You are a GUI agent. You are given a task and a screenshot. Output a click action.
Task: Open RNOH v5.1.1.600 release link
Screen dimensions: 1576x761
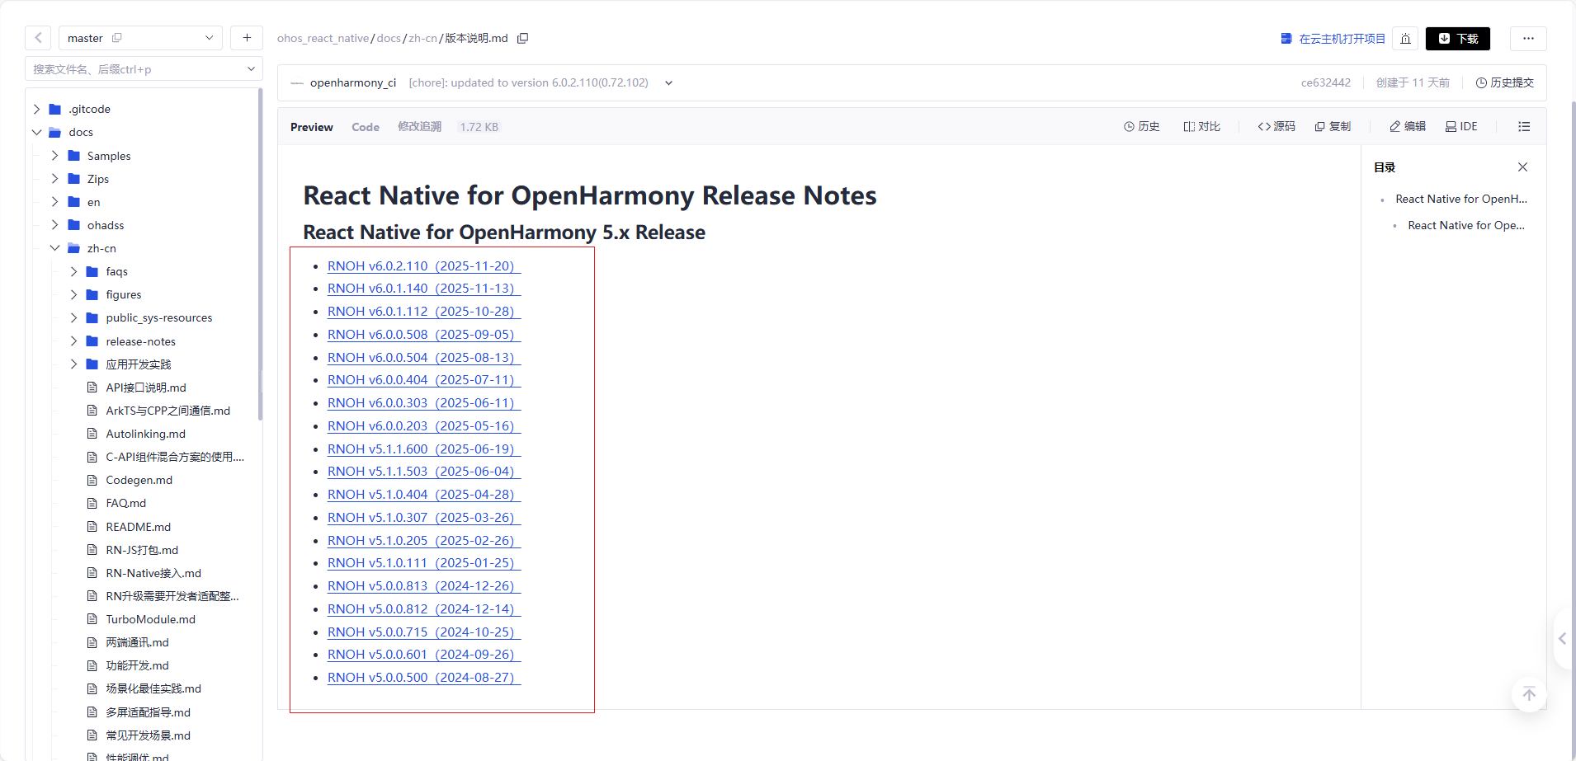click(x=424, y=449)
